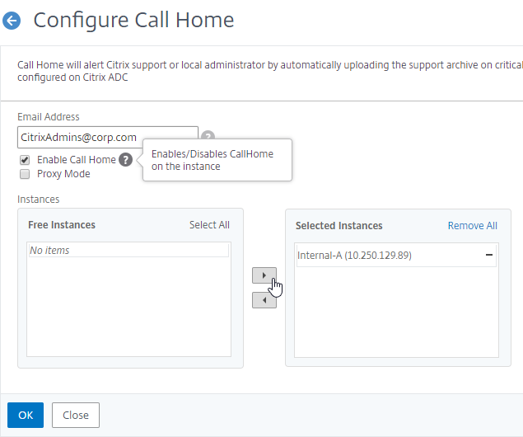523x437 pixels.
Task: Move instance back with left arrow button
Action: pyautogui.click(x=264, y=300)
